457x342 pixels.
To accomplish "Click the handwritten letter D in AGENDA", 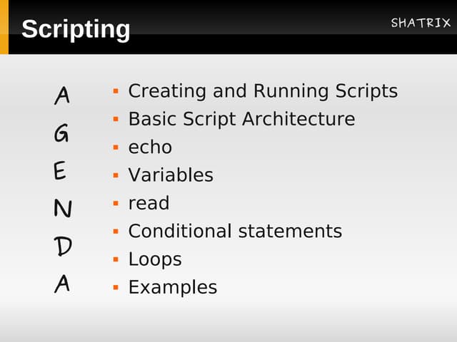I will pos(63,246).
